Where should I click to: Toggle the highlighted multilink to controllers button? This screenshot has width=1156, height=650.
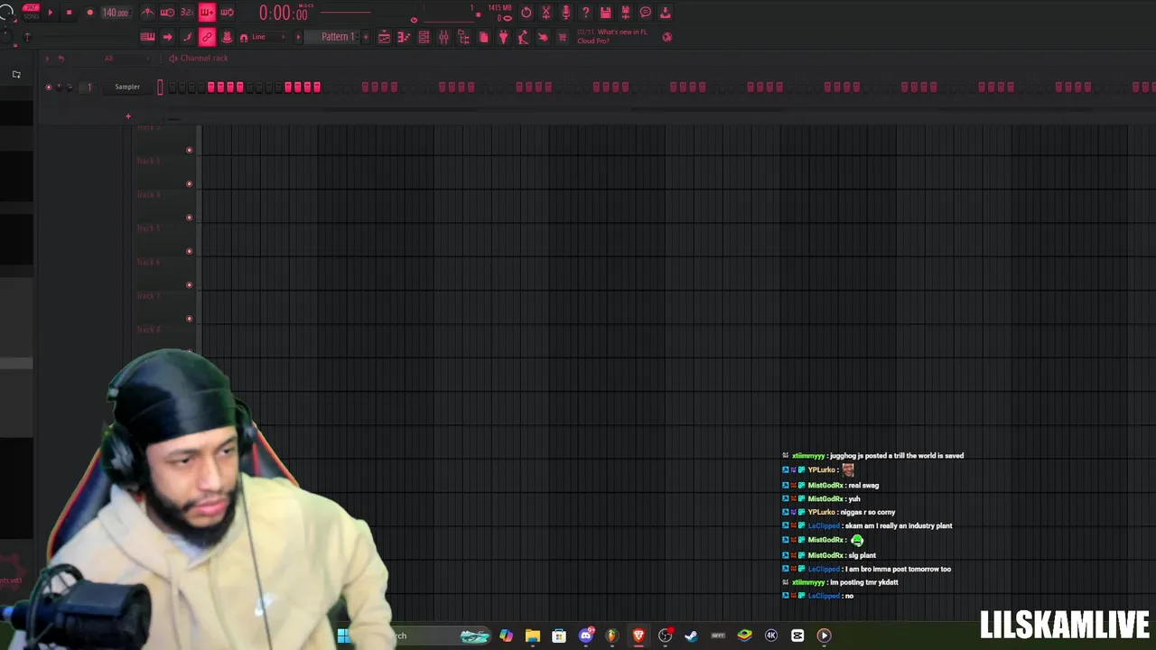(207, 37)
